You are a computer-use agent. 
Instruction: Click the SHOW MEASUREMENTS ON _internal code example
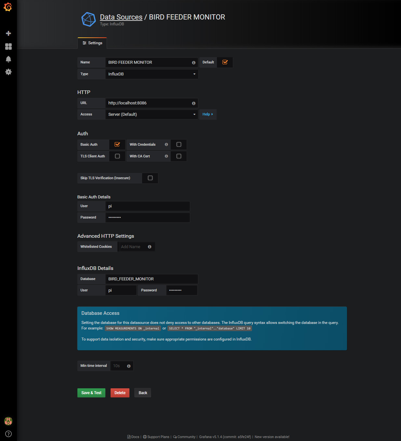coord(133,328)
